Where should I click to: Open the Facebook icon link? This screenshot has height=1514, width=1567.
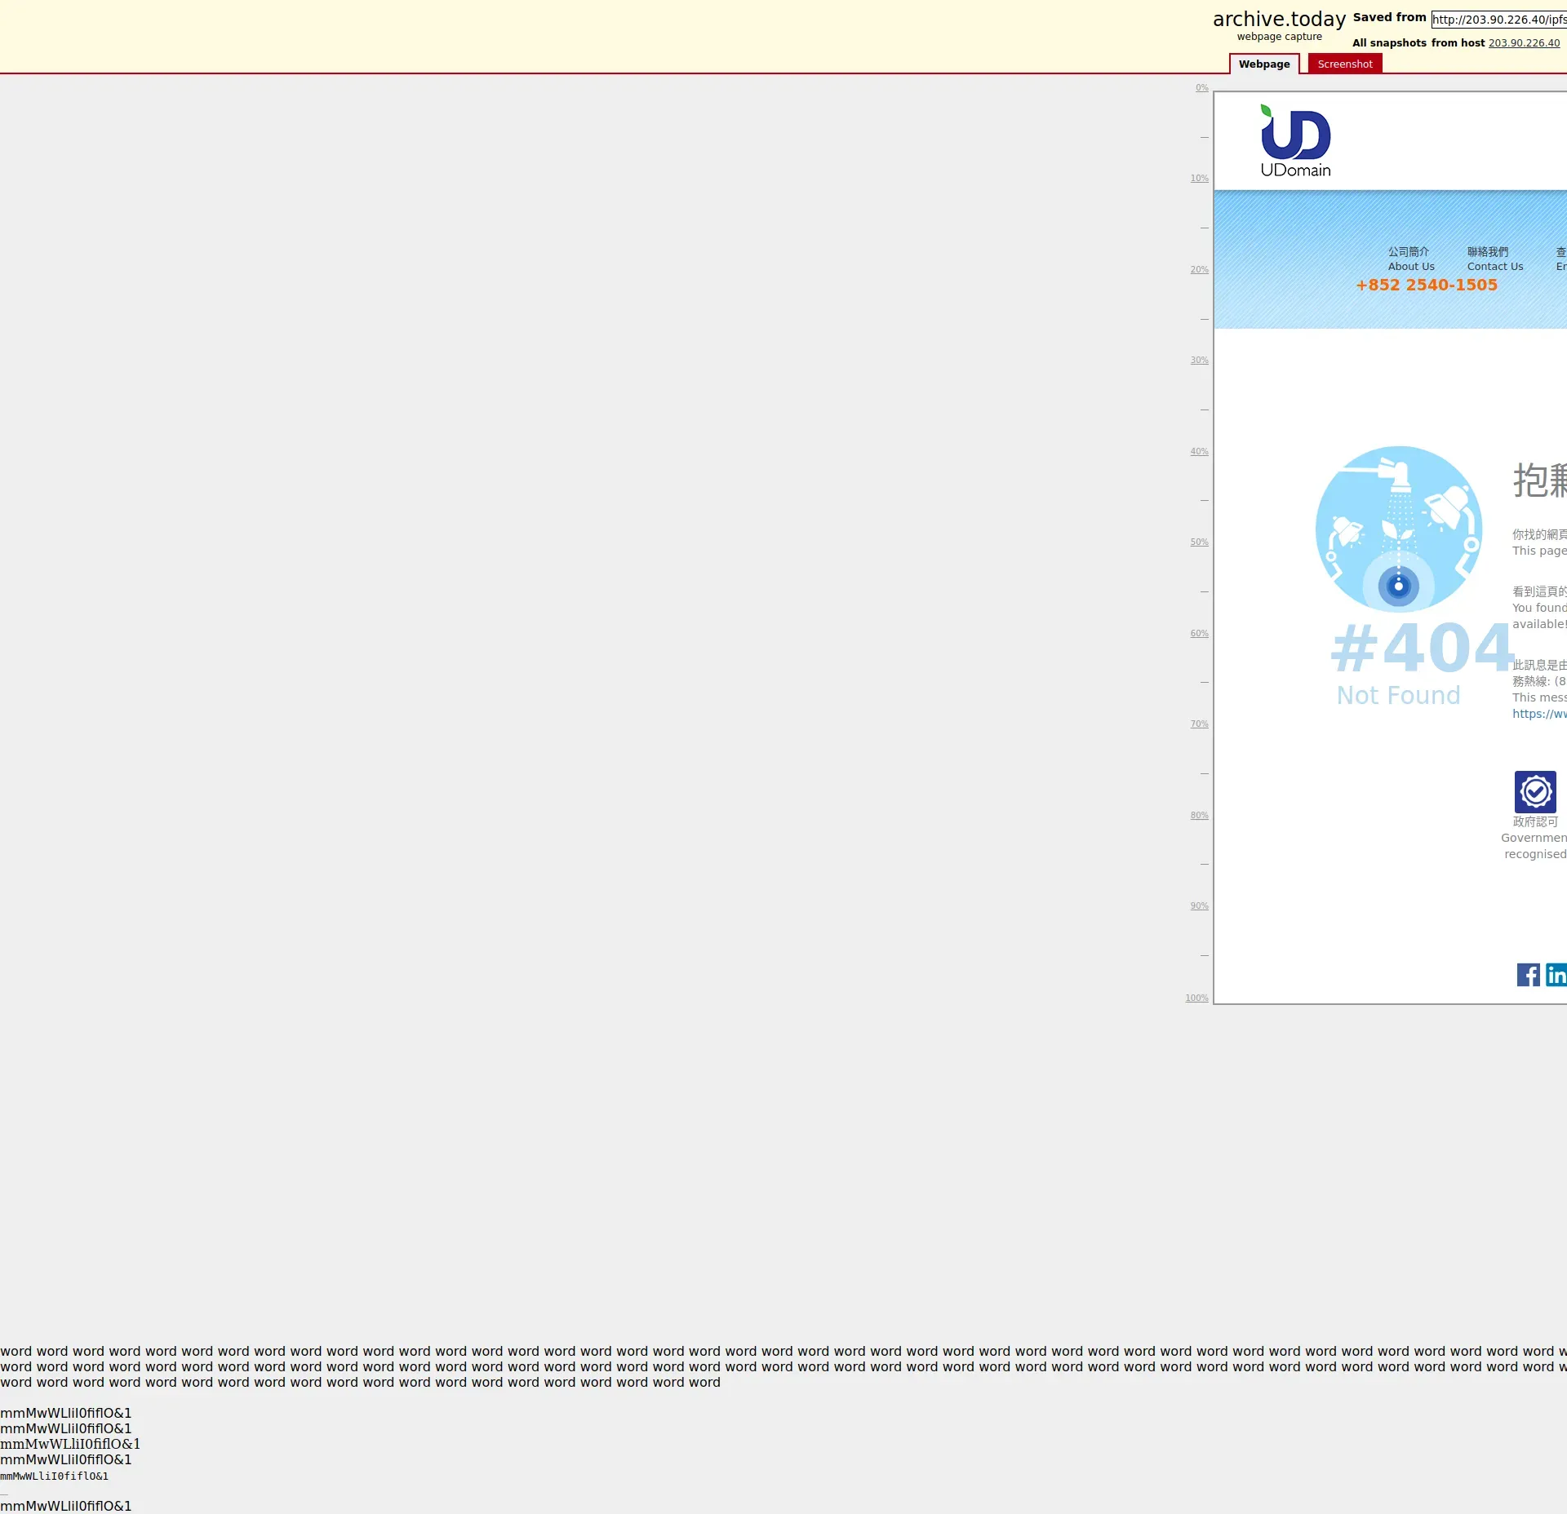click(1528, 974)
